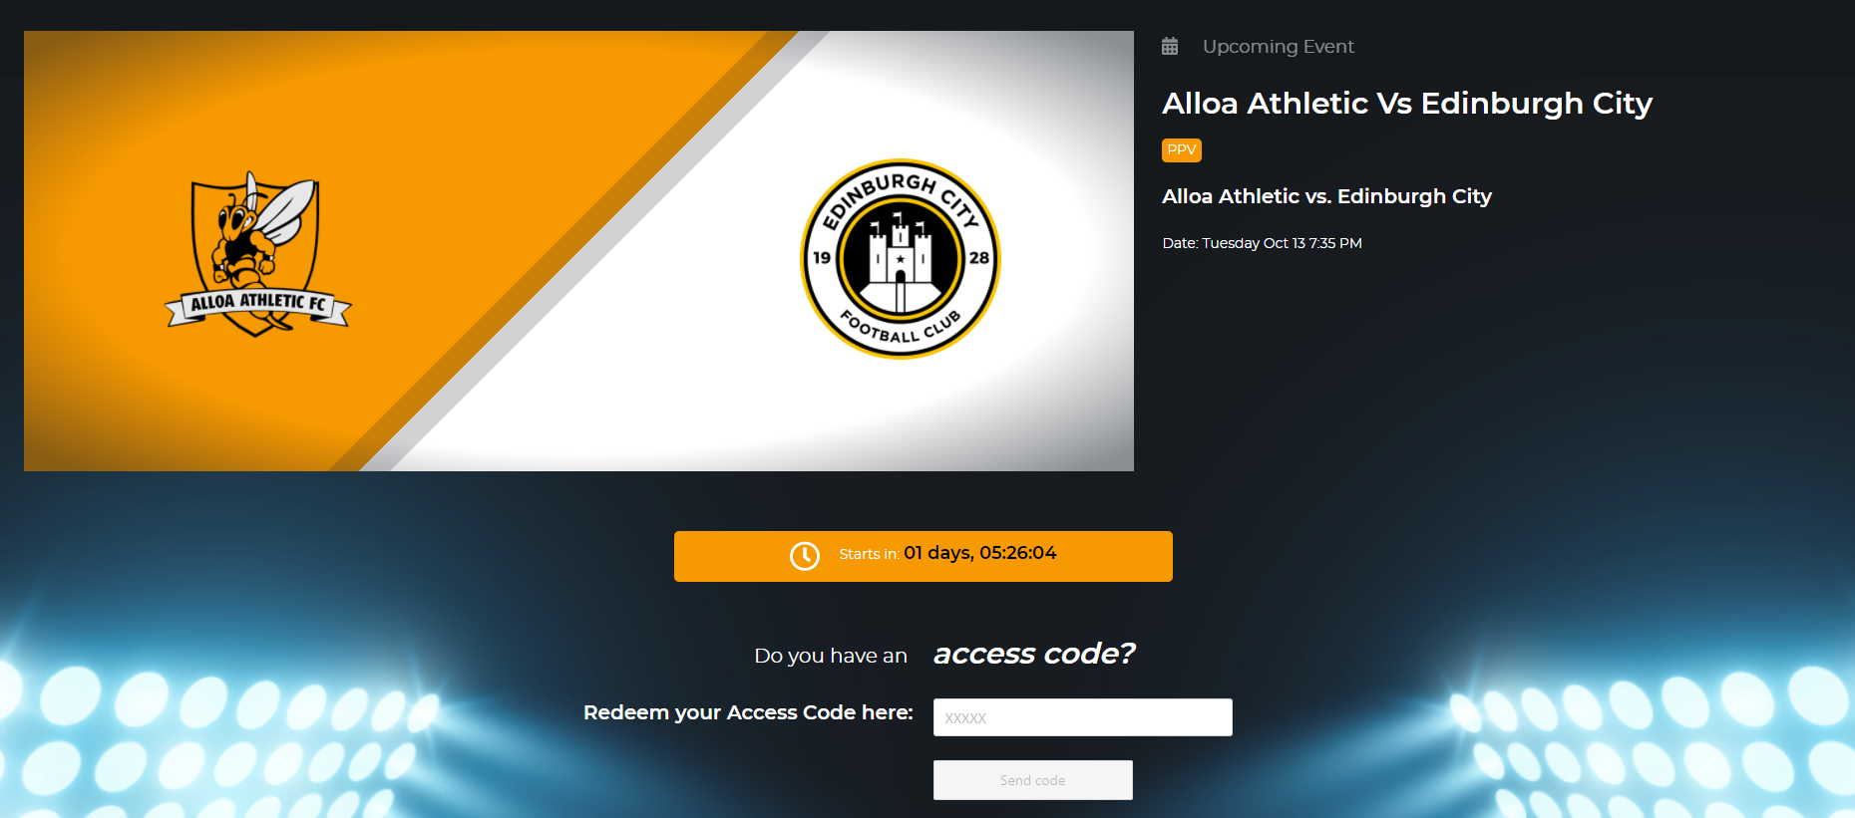The width and height of the screenshot is (1855, 818).
Task: Click the clock icon in countdown bar
Action: [x=804, y=556]
